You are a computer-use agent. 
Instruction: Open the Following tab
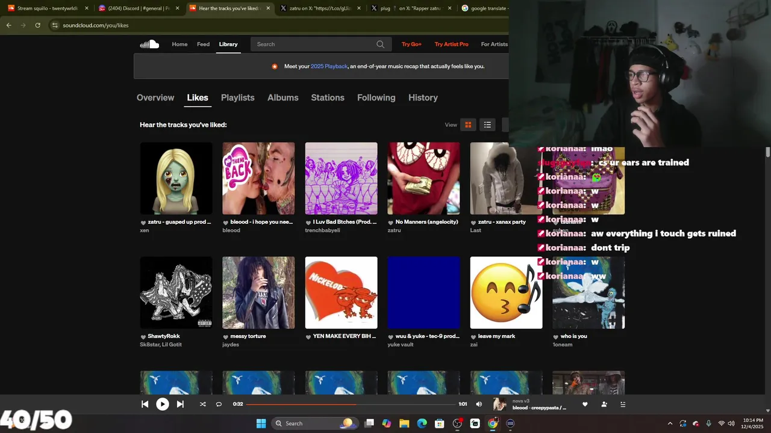(x=376, y=97)
